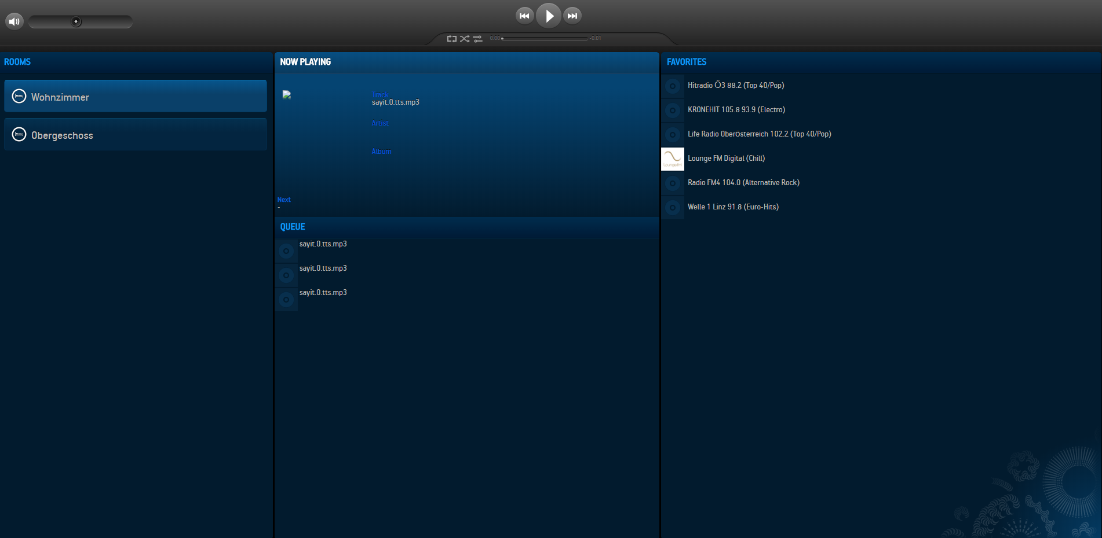Toggle shuffle mode
1102x538 pixels.
click(x=465, y=39)
